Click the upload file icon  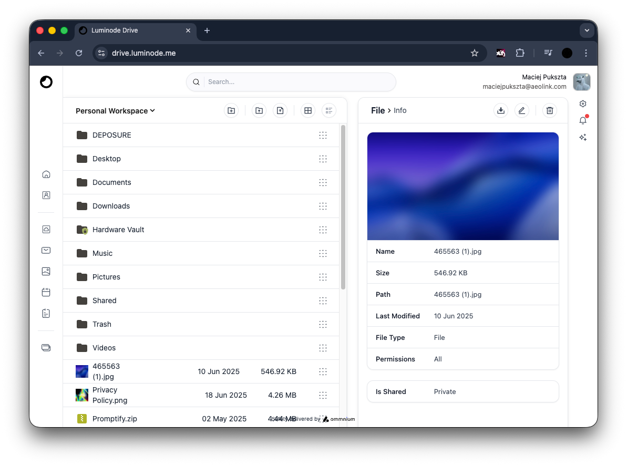(280, 110)
